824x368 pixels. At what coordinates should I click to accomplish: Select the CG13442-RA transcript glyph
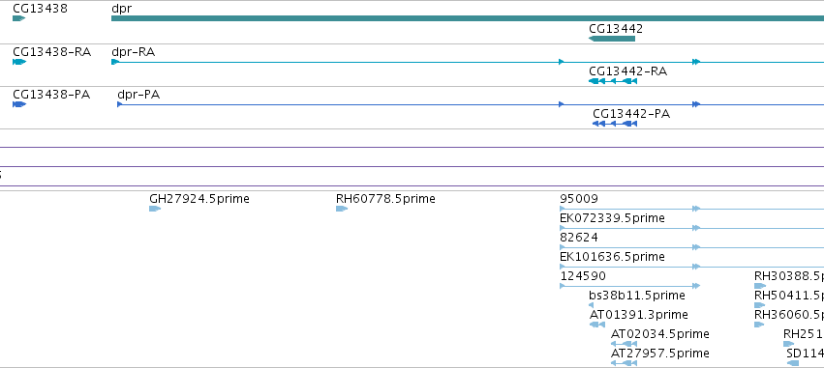(613, 81)
